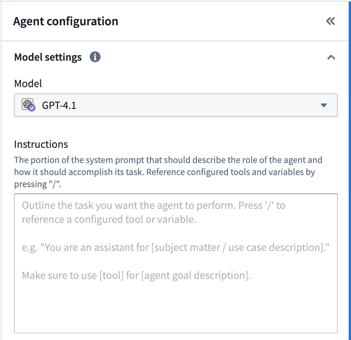Select the Model settings section header
This screenshot has height=340, width=351.
[47, 57]
